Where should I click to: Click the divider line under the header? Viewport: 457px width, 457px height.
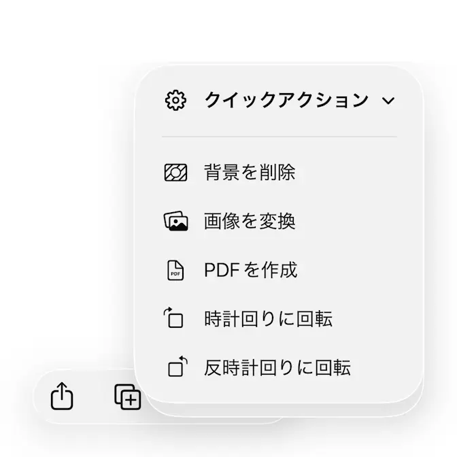click(x=279, y=137)
